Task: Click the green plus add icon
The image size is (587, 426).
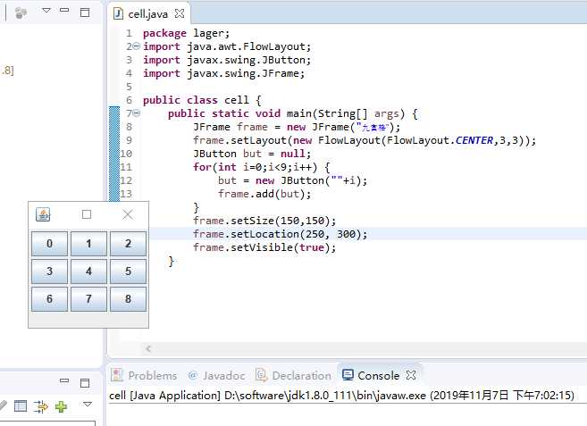Action: (61, 406)
